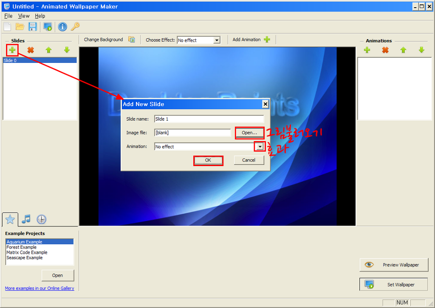Open the Help menu
Viewport: 435px width, 308px height.
pos(40,16)
